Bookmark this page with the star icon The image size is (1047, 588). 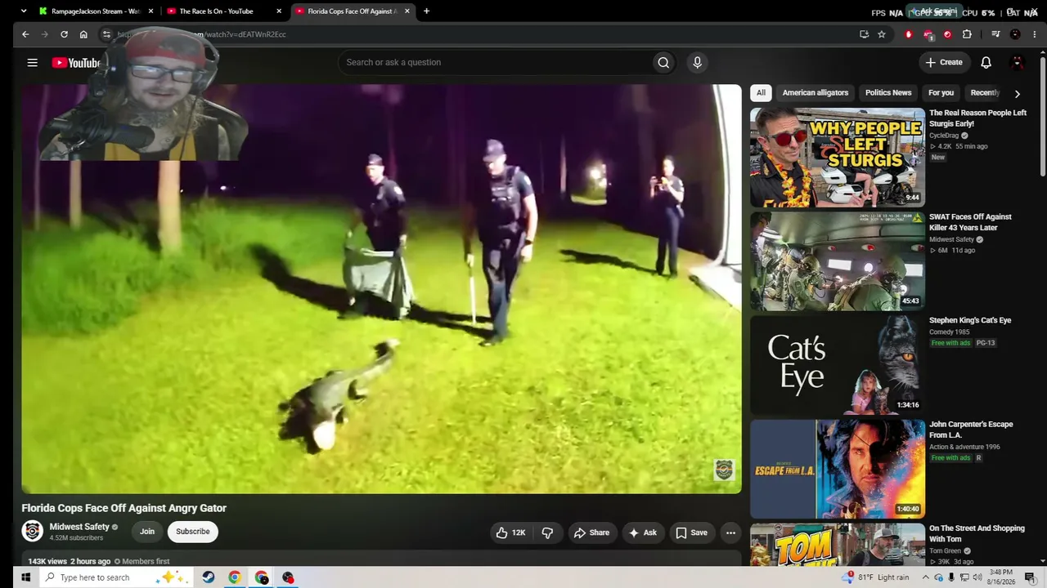pos(882,34)
